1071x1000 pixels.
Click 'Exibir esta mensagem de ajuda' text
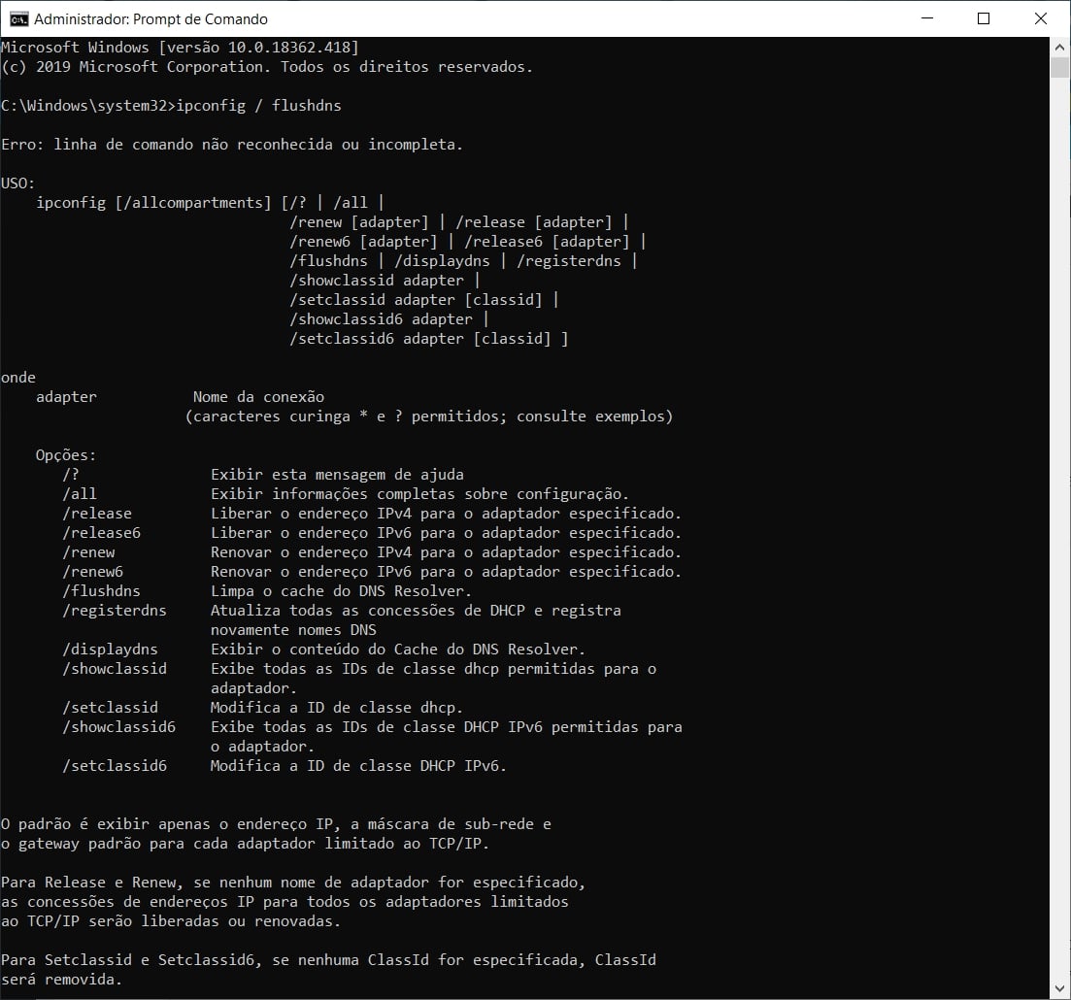tap(337, 474)
